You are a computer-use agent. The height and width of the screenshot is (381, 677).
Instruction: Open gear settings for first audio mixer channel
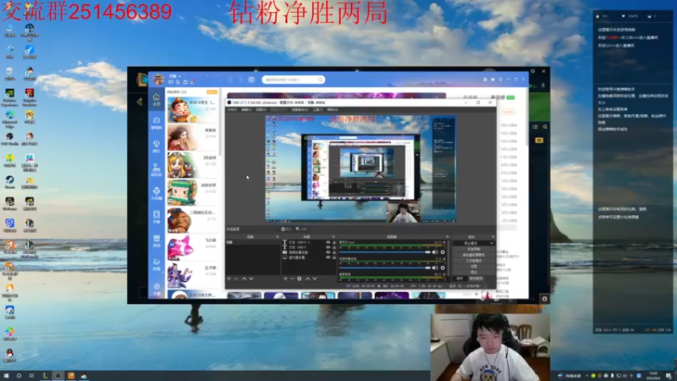pos(443,252)
